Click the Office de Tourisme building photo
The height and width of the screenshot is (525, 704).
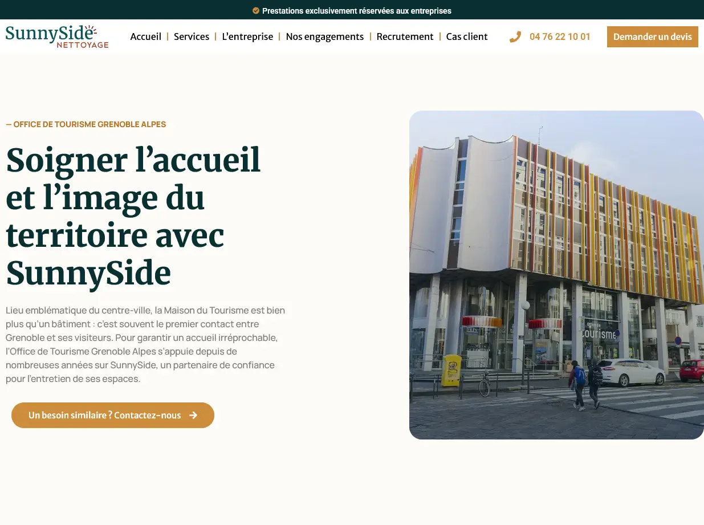coord(556,275)
